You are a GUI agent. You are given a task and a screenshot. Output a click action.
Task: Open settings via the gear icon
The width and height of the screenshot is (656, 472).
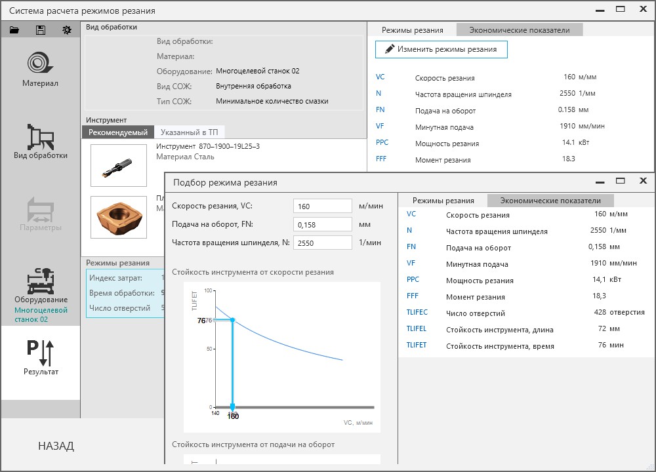coord(66,29)
